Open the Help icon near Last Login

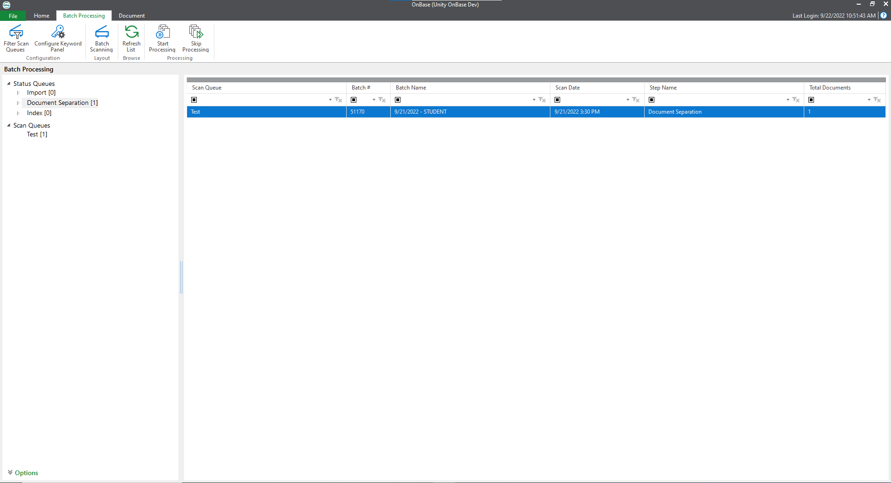[x=883, y=15]
